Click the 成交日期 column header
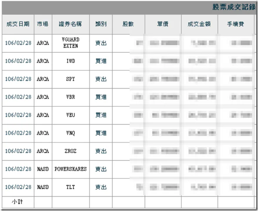 [x=18, y=24]
